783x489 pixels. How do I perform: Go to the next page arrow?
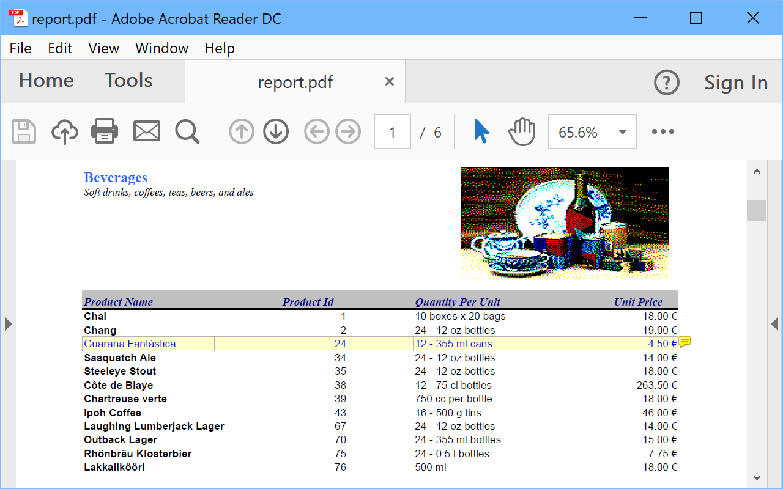pyautogui.click(x=276, y=131)
